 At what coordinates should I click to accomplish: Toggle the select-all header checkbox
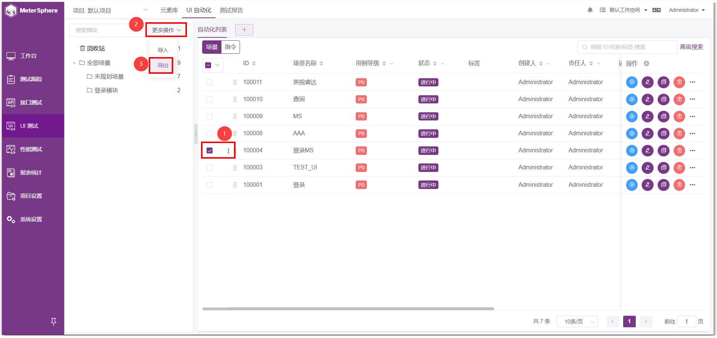(x=208, y=65)
